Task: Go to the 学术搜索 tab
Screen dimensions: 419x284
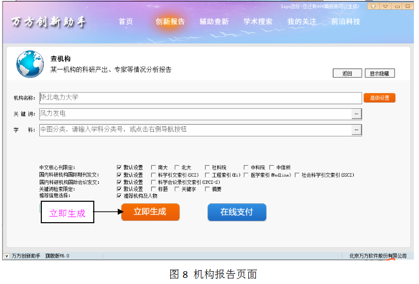Action: pyautogui.click(x=258, y=21)
